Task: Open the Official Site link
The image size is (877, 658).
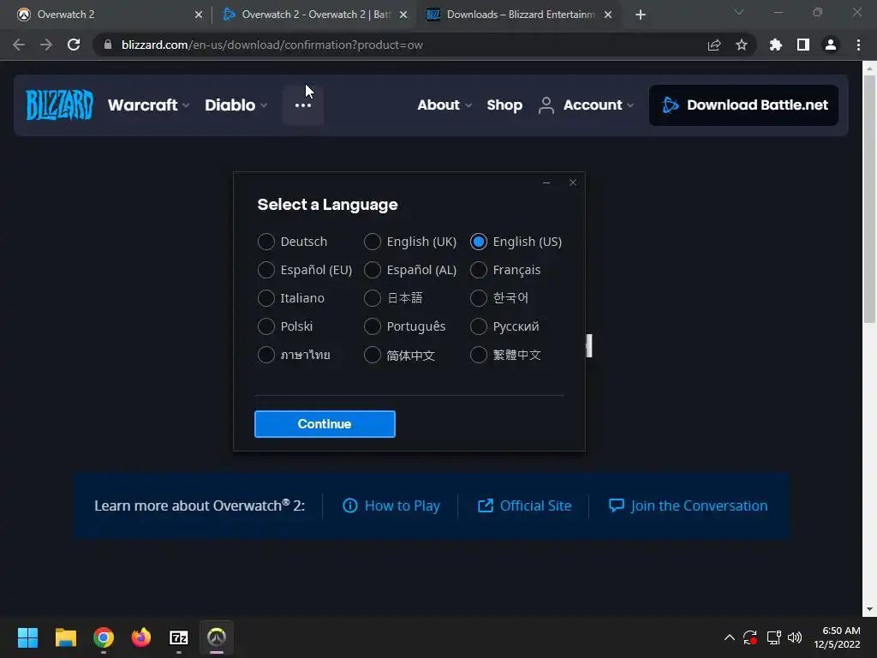Action: tap(525, 505)
